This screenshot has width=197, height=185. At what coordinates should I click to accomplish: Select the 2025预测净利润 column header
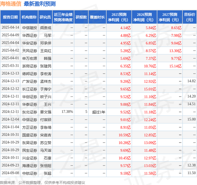[x=119, y=17]
